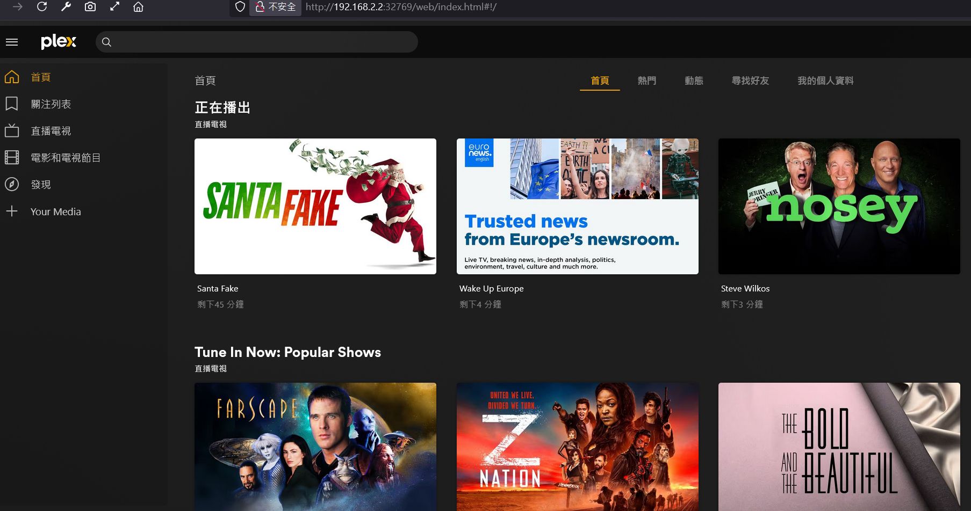Click the home icon in sidebar

click(12, 77)
